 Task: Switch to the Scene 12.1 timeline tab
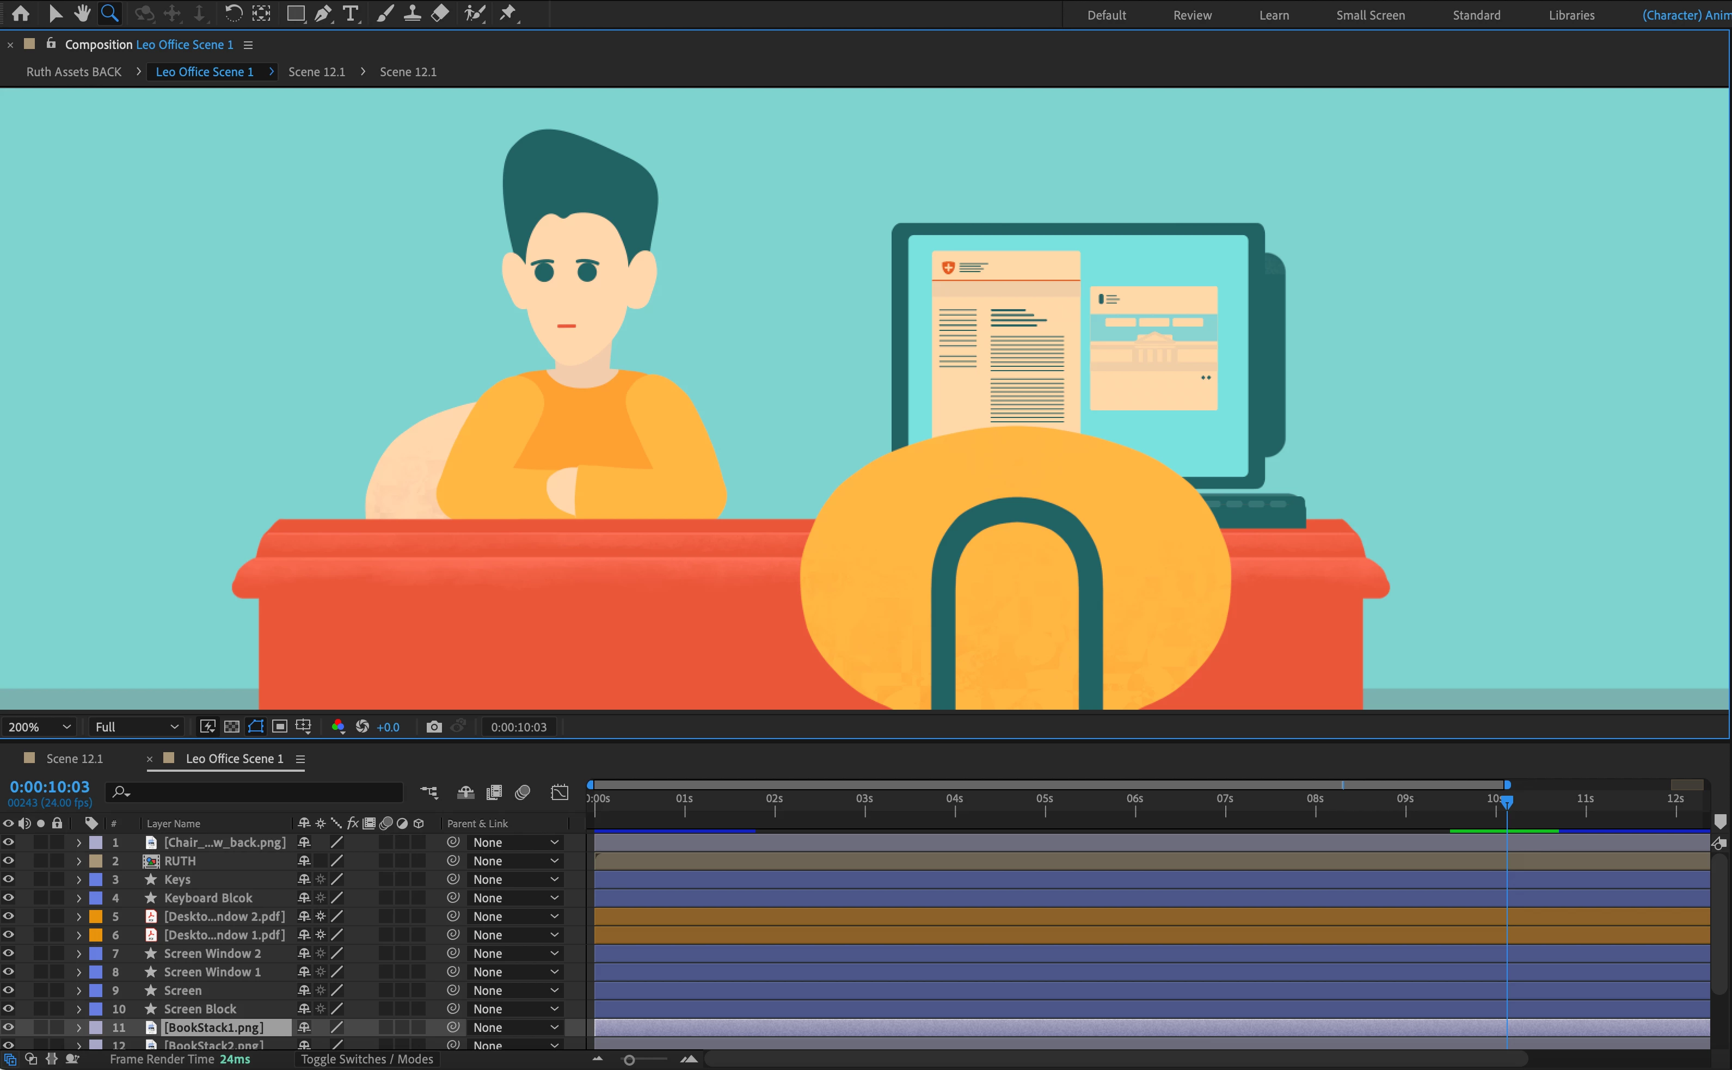pyautogui.click(x=73, y=759)
